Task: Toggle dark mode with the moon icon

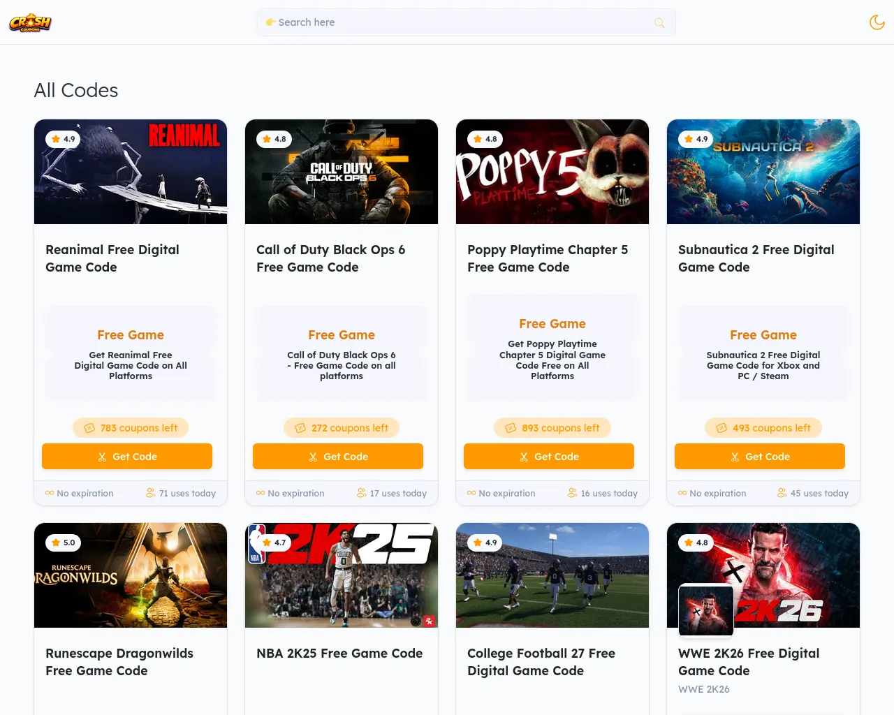Action: click(877, 22)
